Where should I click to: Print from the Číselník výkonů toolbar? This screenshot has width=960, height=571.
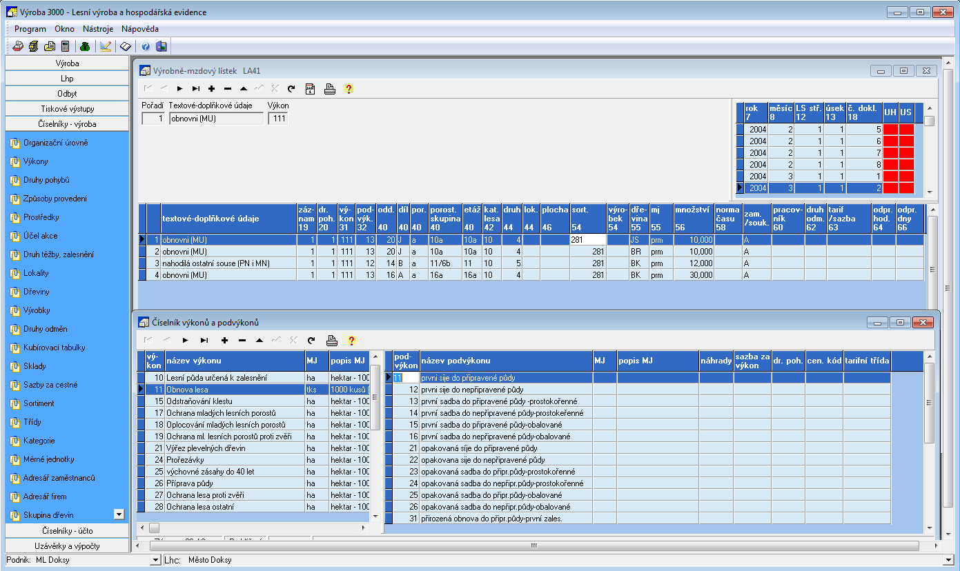pyautogui.click(x=331, y=340)
